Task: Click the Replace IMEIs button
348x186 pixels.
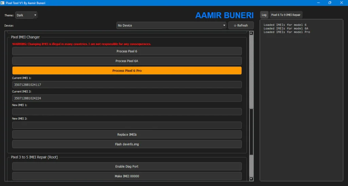Action: pyautogui.click(x=127, y=134)
